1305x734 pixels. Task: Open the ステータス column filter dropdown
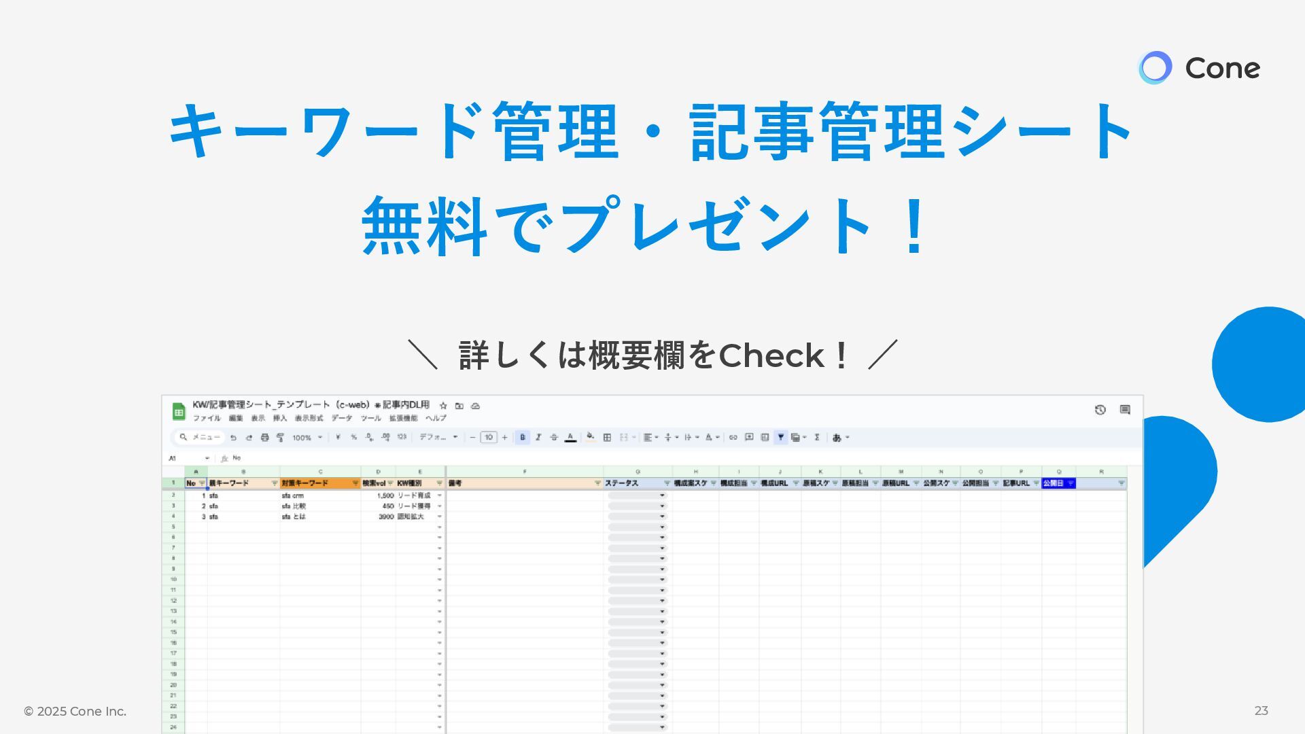[667, 483]
